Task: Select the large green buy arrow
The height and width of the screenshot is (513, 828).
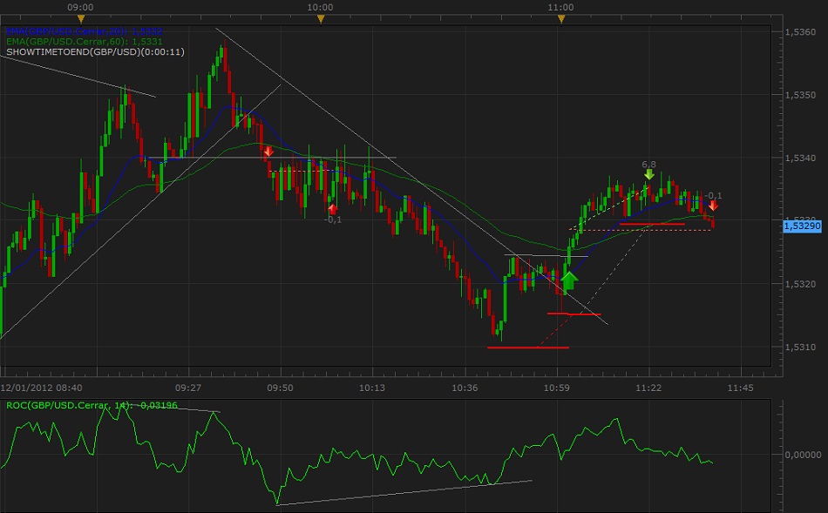Action: click(x=569, y=280)
